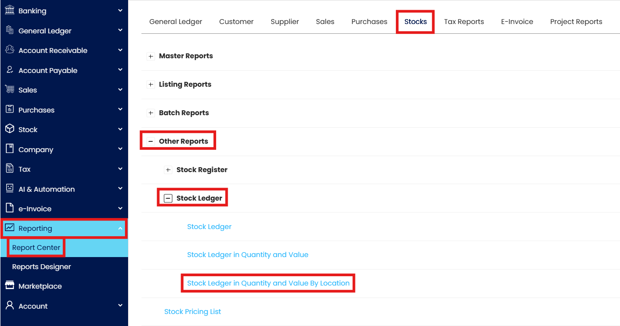
Task: Click the Marketplace store icon
Action: click(9, 286)
